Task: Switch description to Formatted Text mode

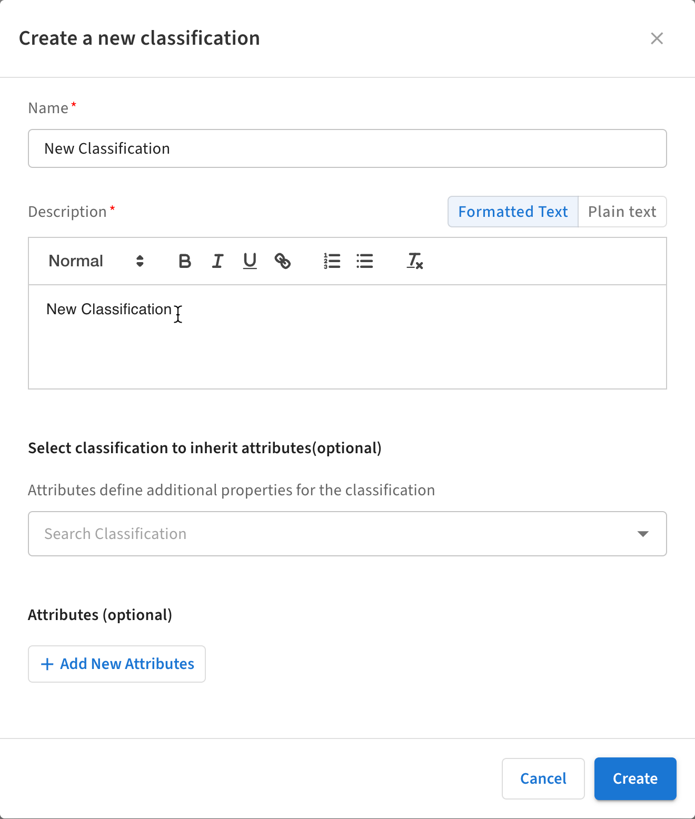Action: tap(513, 212)
